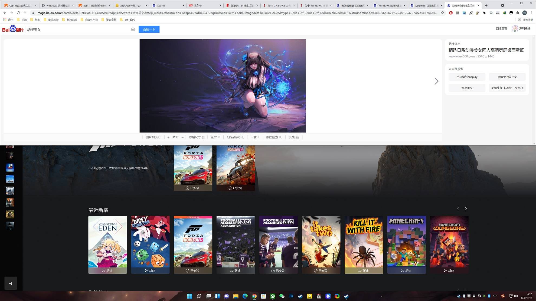Zoom in with plus beside 31%

168,137
